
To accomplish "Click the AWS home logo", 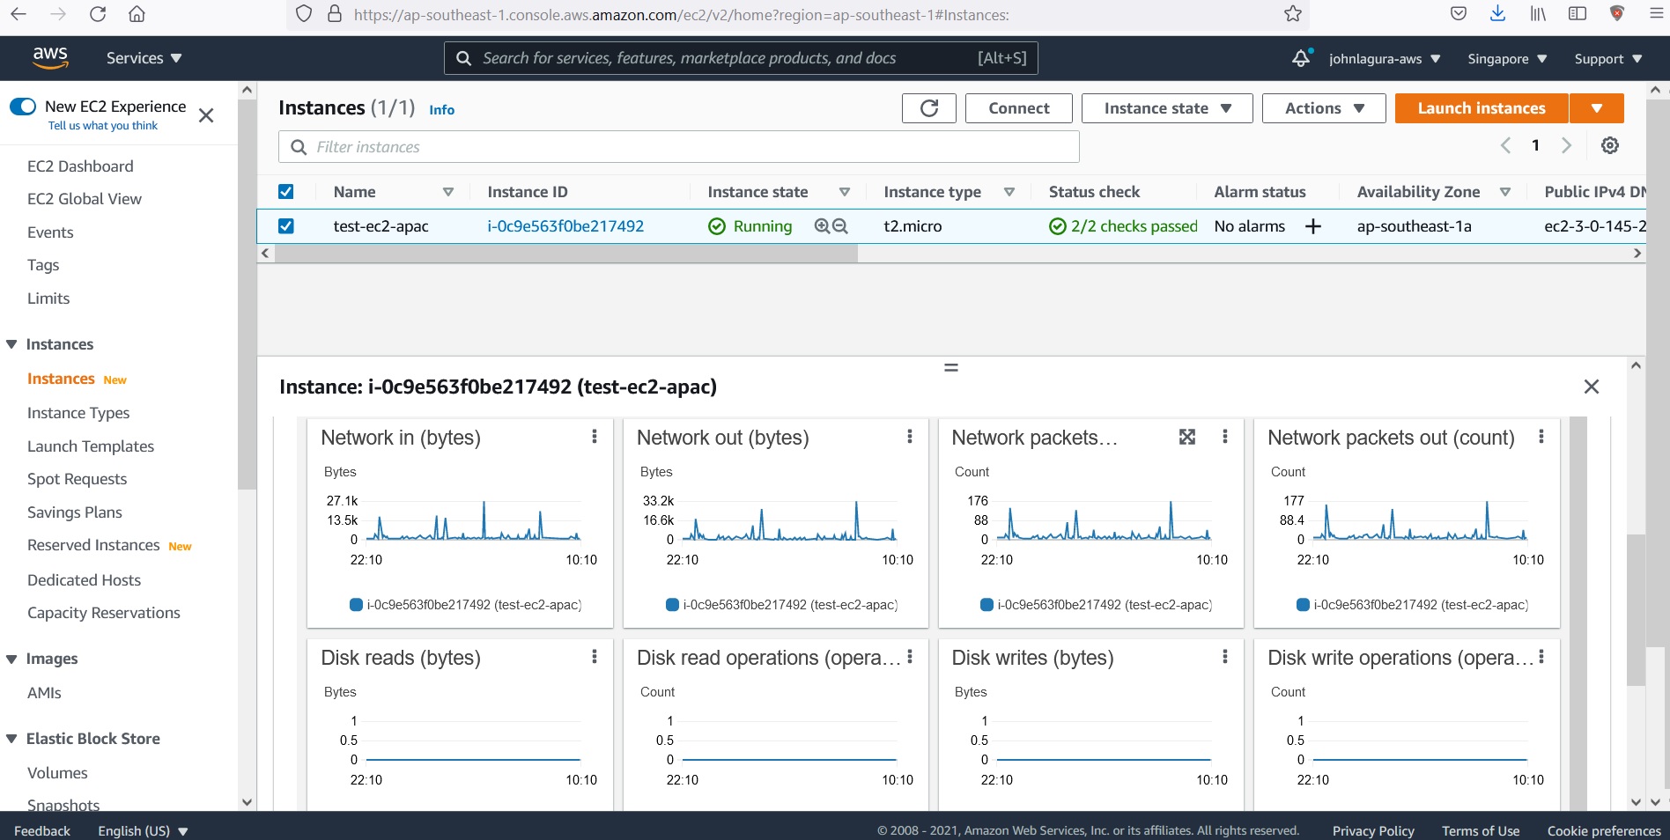I will pos(51,57).
